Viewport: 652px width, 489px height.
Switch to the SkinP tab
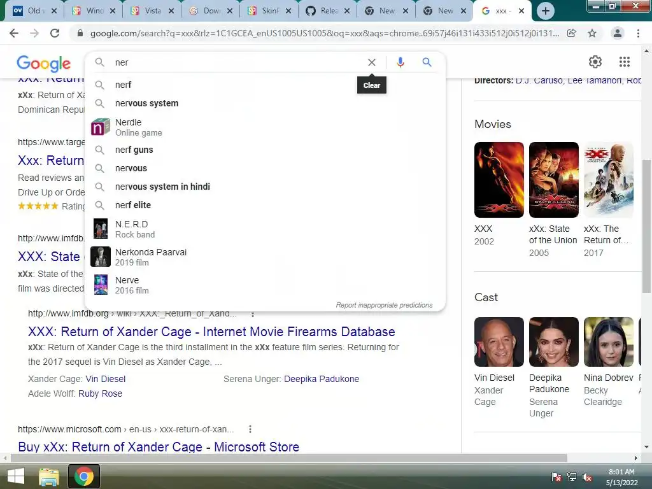(269, 11)
